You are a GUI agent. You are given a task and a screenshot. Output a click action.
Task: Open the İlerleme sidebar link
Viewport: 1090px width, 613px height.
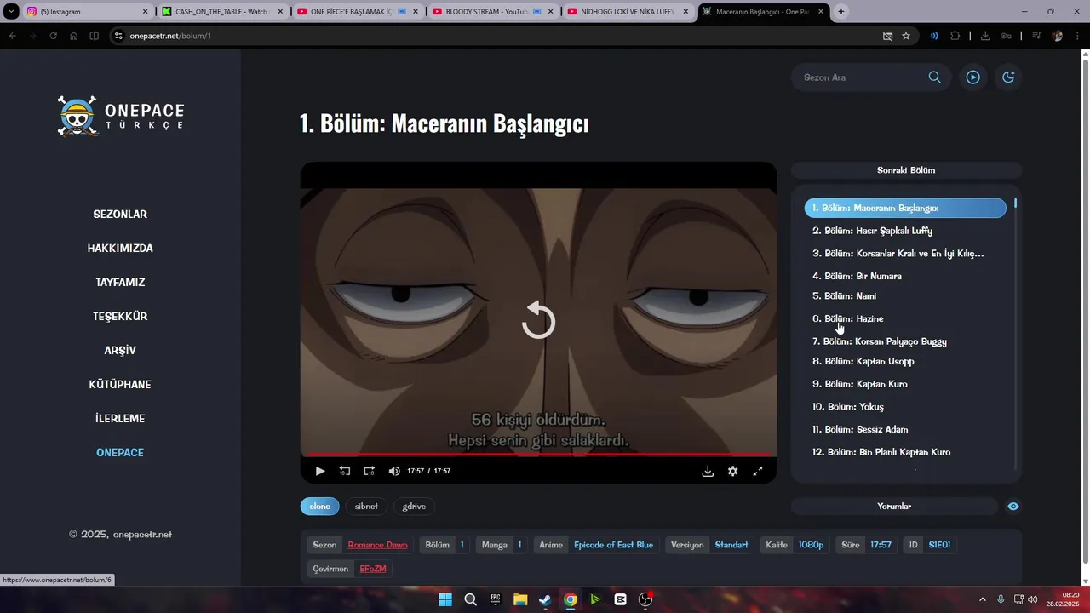(120, 419)
